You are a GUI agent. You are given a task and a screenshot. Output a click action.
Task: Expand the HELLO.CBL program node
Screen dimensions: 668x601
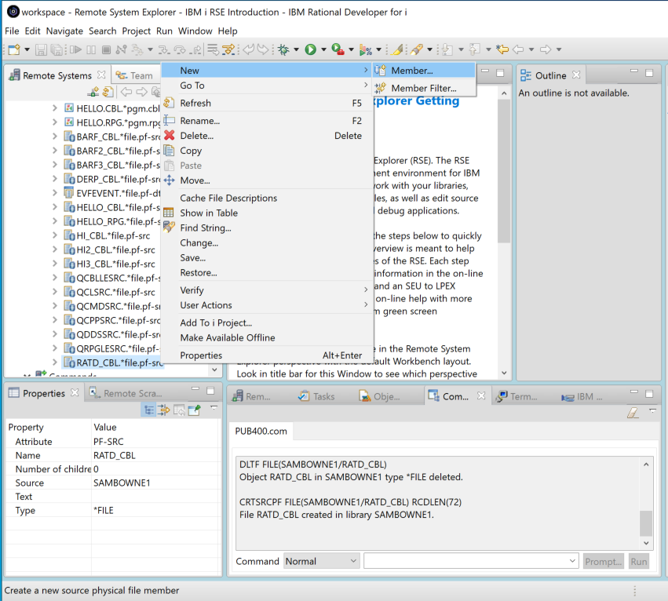54,108
